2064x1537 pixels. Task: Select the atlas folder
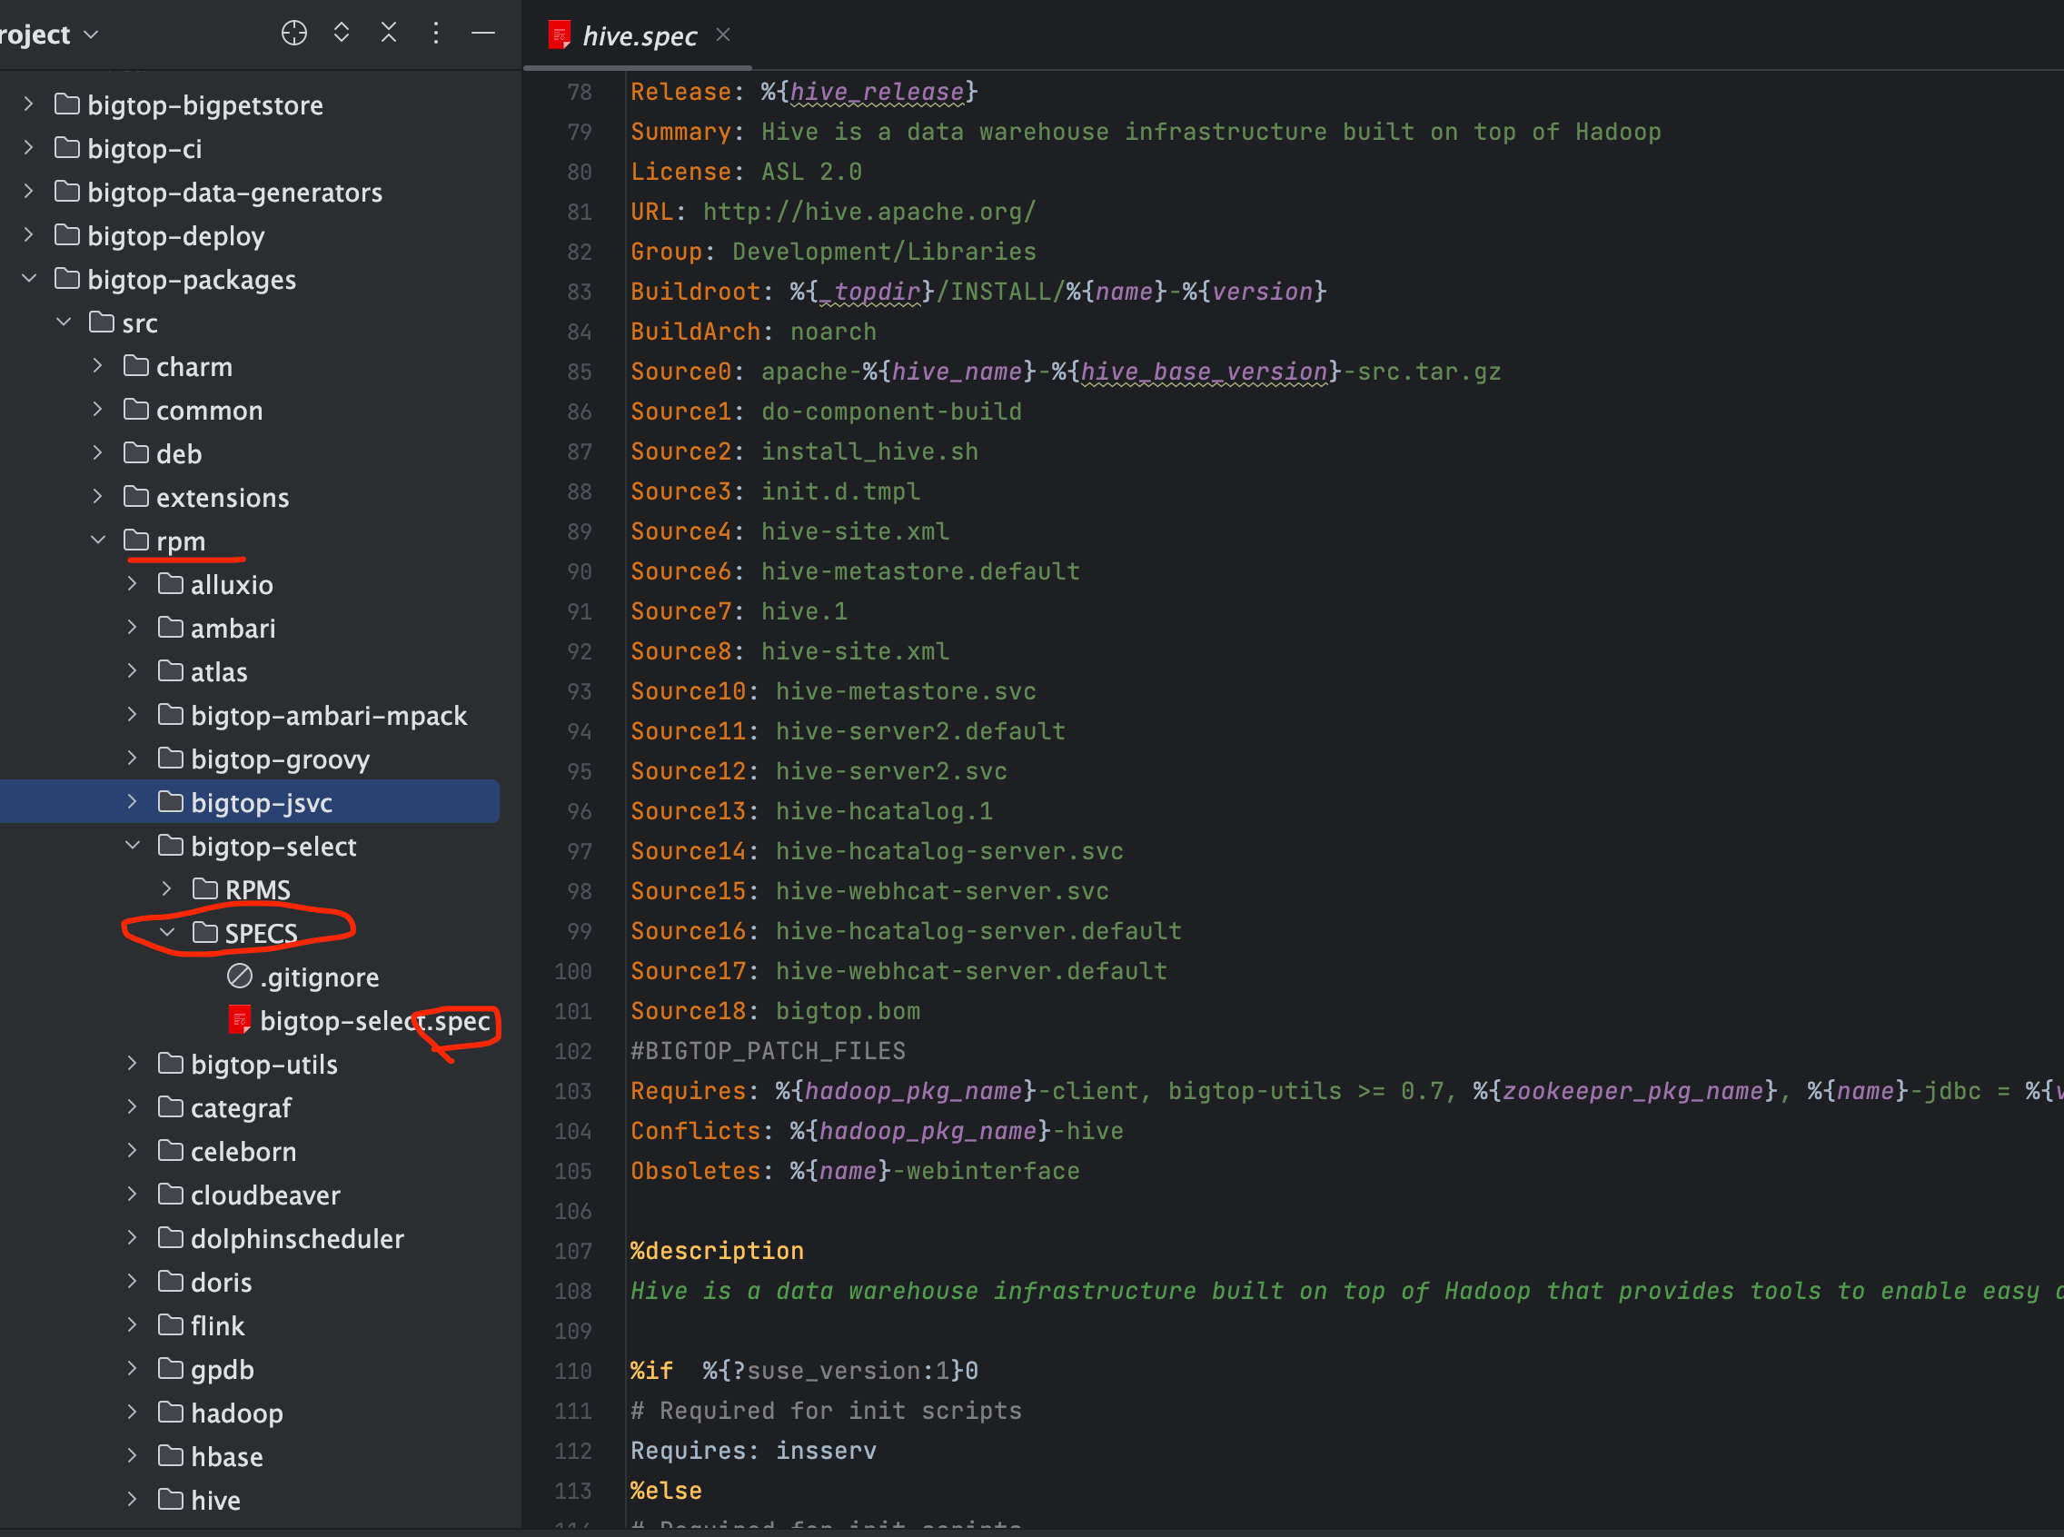click(219, 671)
